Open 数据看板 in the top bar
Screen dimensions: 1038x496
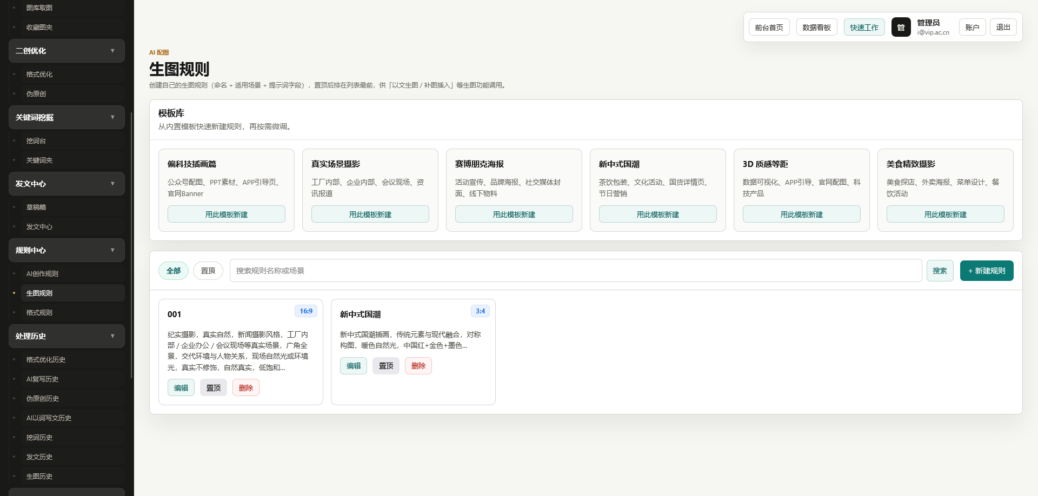click(816, 27)
